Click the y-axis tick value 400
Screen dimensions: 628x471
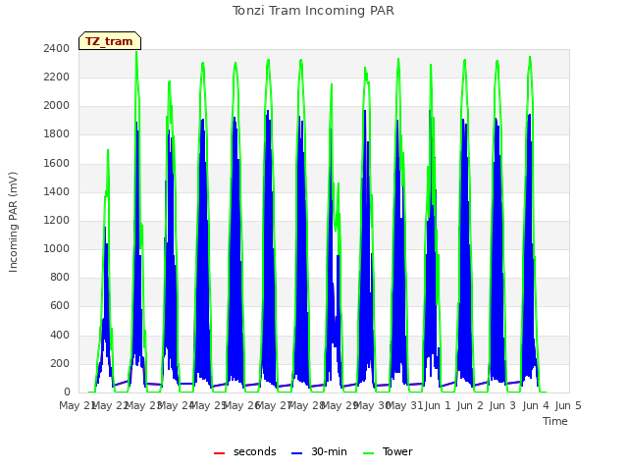point(60,335)
